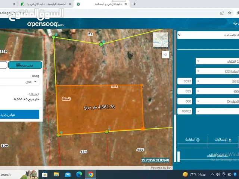Screen dimensions: 239x179
Task: Click the parcel label 109
Action: coord(4,145)
